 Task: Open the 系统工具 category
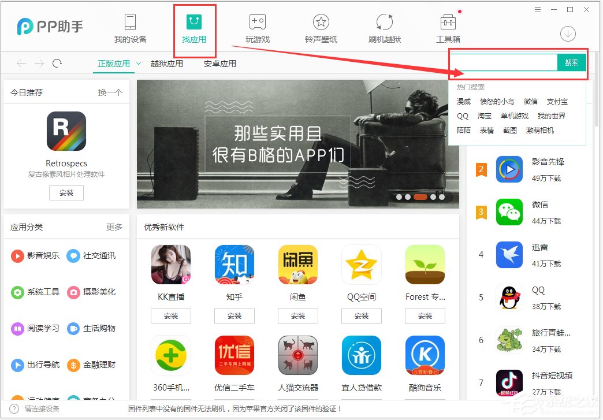click(35, 292)
